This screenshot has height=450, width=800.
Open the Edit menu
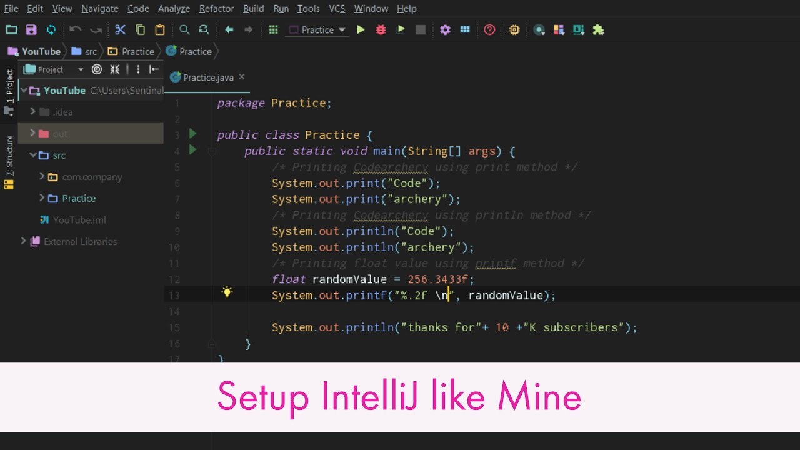pyautogui.click(x=35, y=9)
